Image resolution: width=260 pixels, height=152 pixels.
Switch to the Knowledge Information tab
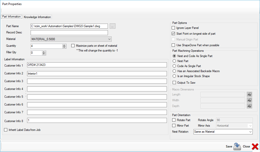(x=37, y=17)
